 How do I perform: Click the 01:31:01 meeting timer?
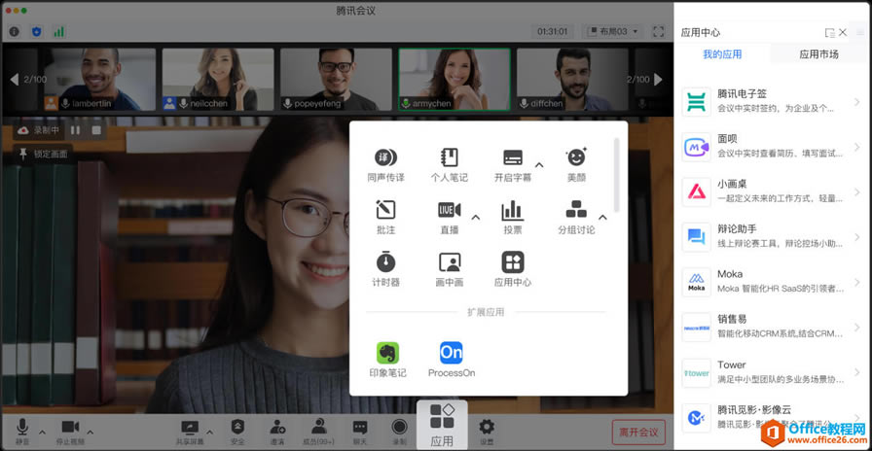(553, 32)
